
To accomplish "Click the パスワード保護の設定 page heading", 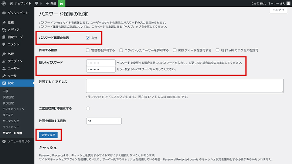I will pyautogui.click(x=63, y=14).
